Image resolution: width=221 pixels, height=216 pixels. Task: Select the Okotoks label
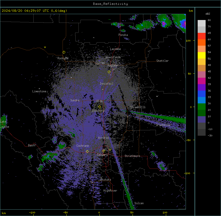[x=106, y=180]
